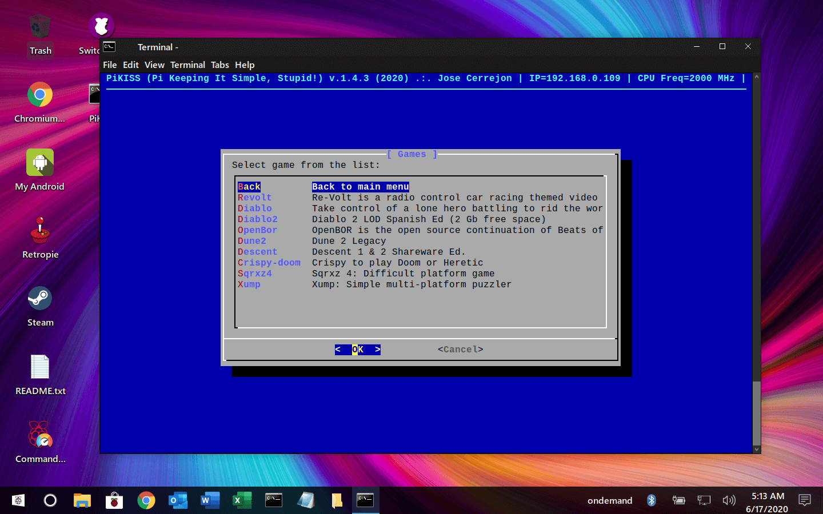Click the terminal vertical scrollbar thumb
Screen dimensions: 823x514
click(757, 413)
